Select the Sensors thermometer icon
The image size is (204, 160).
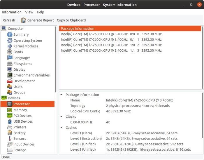click(10, 139)
